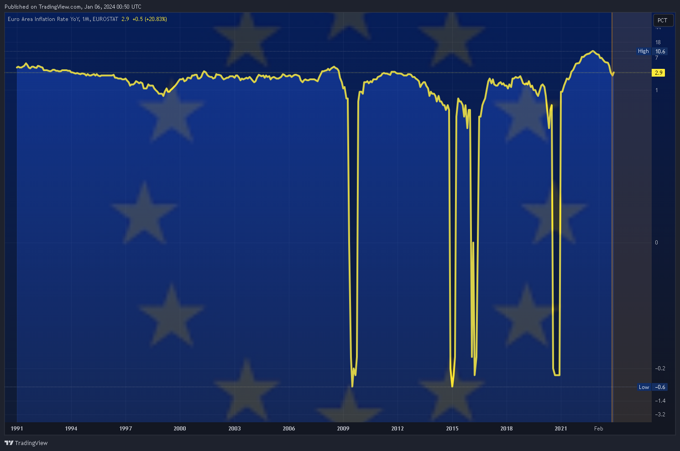The height and width of the screenshot is (451, 680).
Task: Click the -1.4 value on price axis
Action: 660,401
